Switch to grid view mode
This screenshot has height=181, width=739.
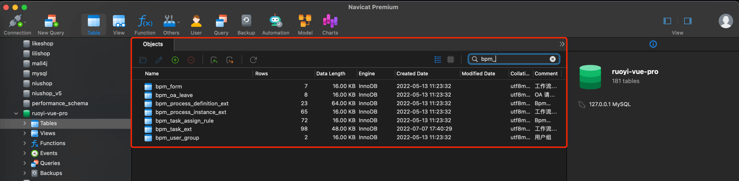point(451,59)
